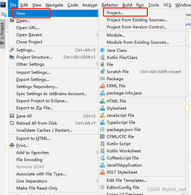Expand the New submenu arrow

97,13
